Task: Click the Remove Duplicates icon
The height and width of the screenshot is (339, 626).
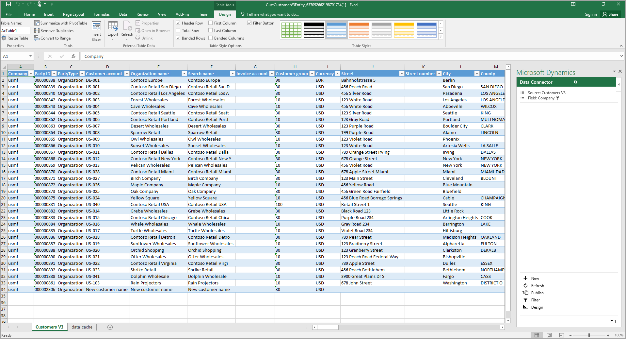Action: [x=37, y=30]
